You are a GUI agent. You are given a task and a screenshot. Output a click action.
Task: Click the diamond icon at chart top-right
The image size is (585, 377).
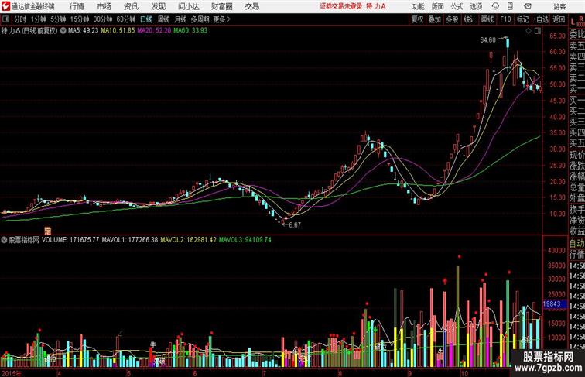tap(529, 32)
